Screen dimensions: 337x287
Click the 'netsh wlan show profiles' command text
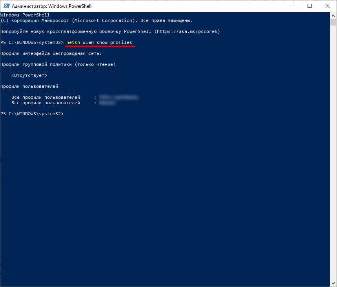[99, 42]
